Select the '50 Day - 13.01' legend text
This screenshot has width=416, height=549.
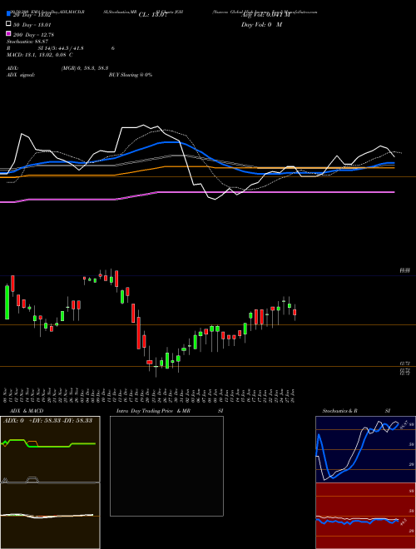(x=32, y=25)
